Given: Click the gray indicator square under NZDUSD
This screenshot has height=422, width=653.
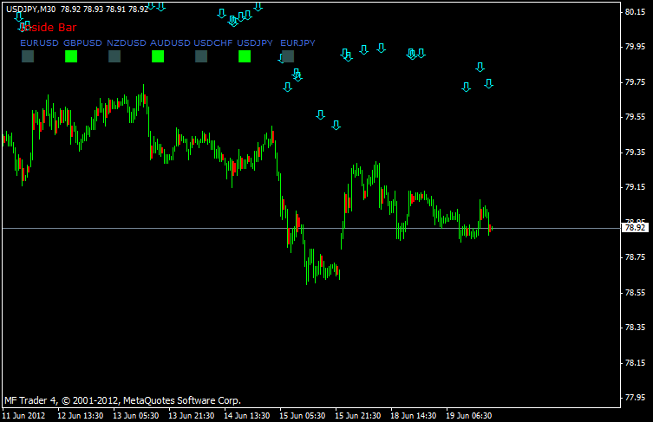Looking at the screenshot, I should point(114,56).
